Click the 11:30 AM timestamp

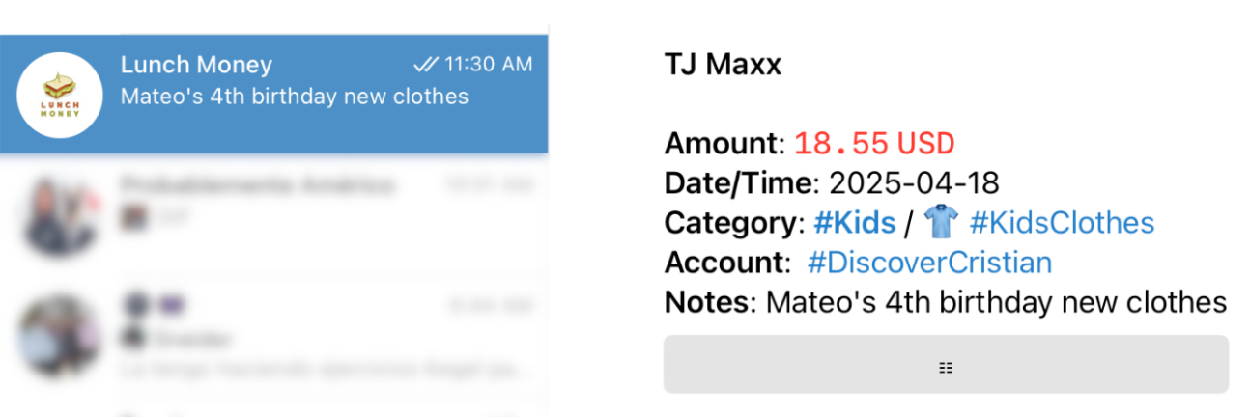pos(488,65)
